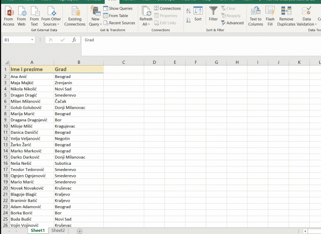Image resolution: width=321 pixels, height=234 pixels.
Task: Click cell 'Blagoje Blagić'
Action: [x=32, y=194]
